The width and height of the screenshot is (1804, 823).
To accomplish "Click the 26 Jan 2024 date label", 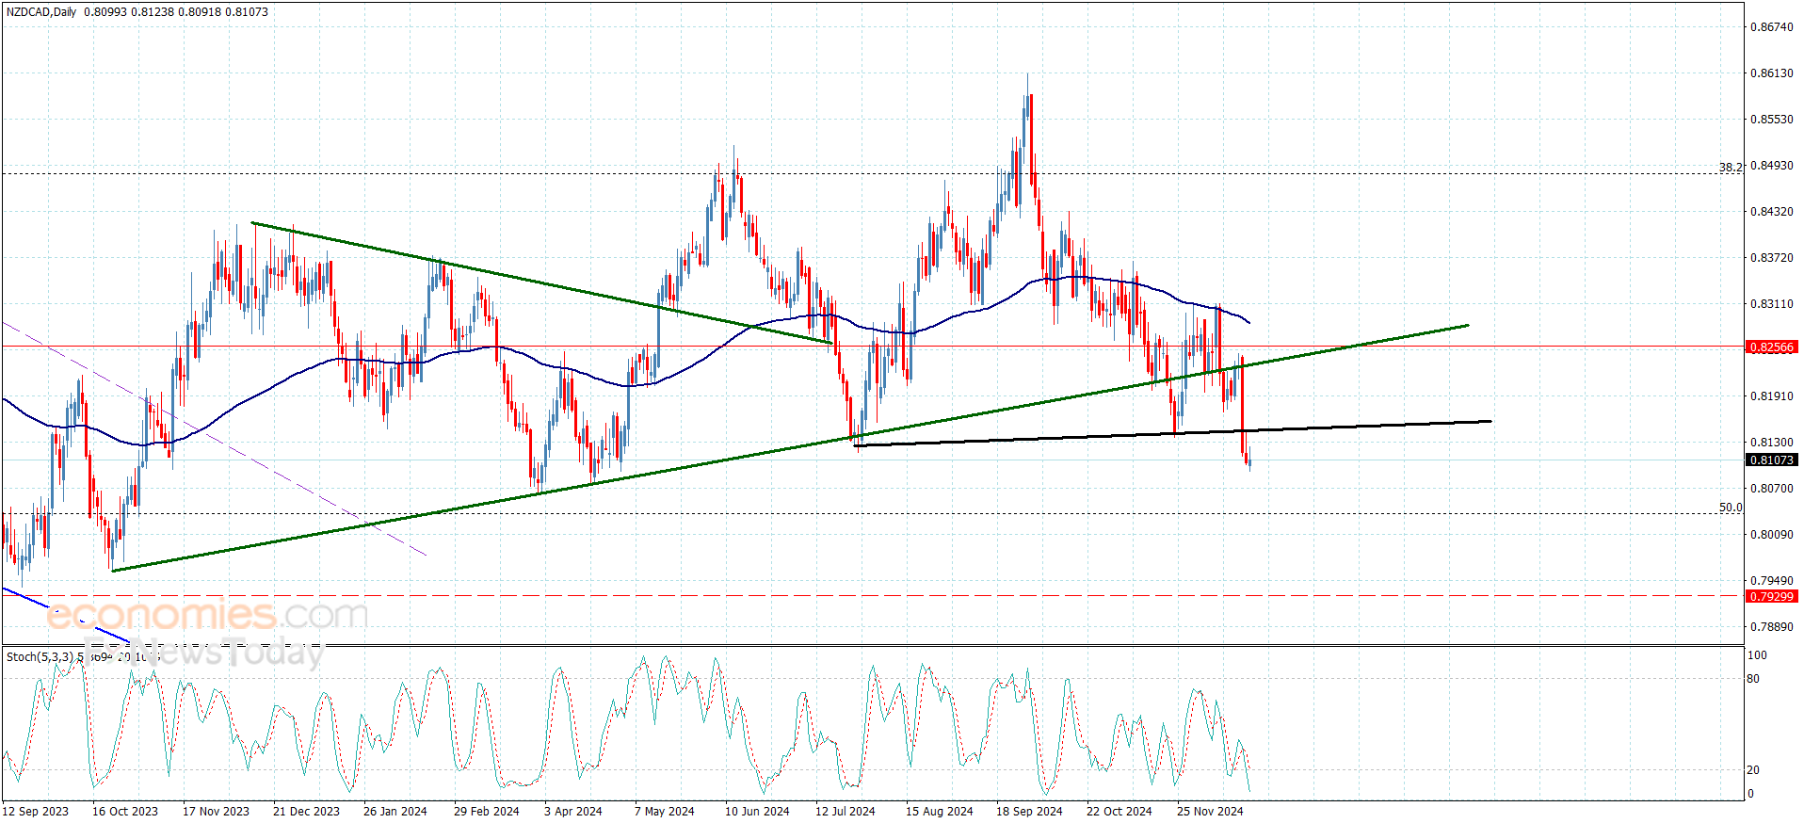I will pos(395,811).
